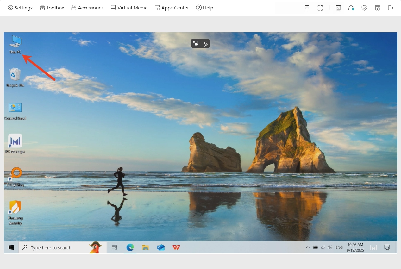Open the Virtual Media menu
The image size is (401, 269).
(129, 8)
